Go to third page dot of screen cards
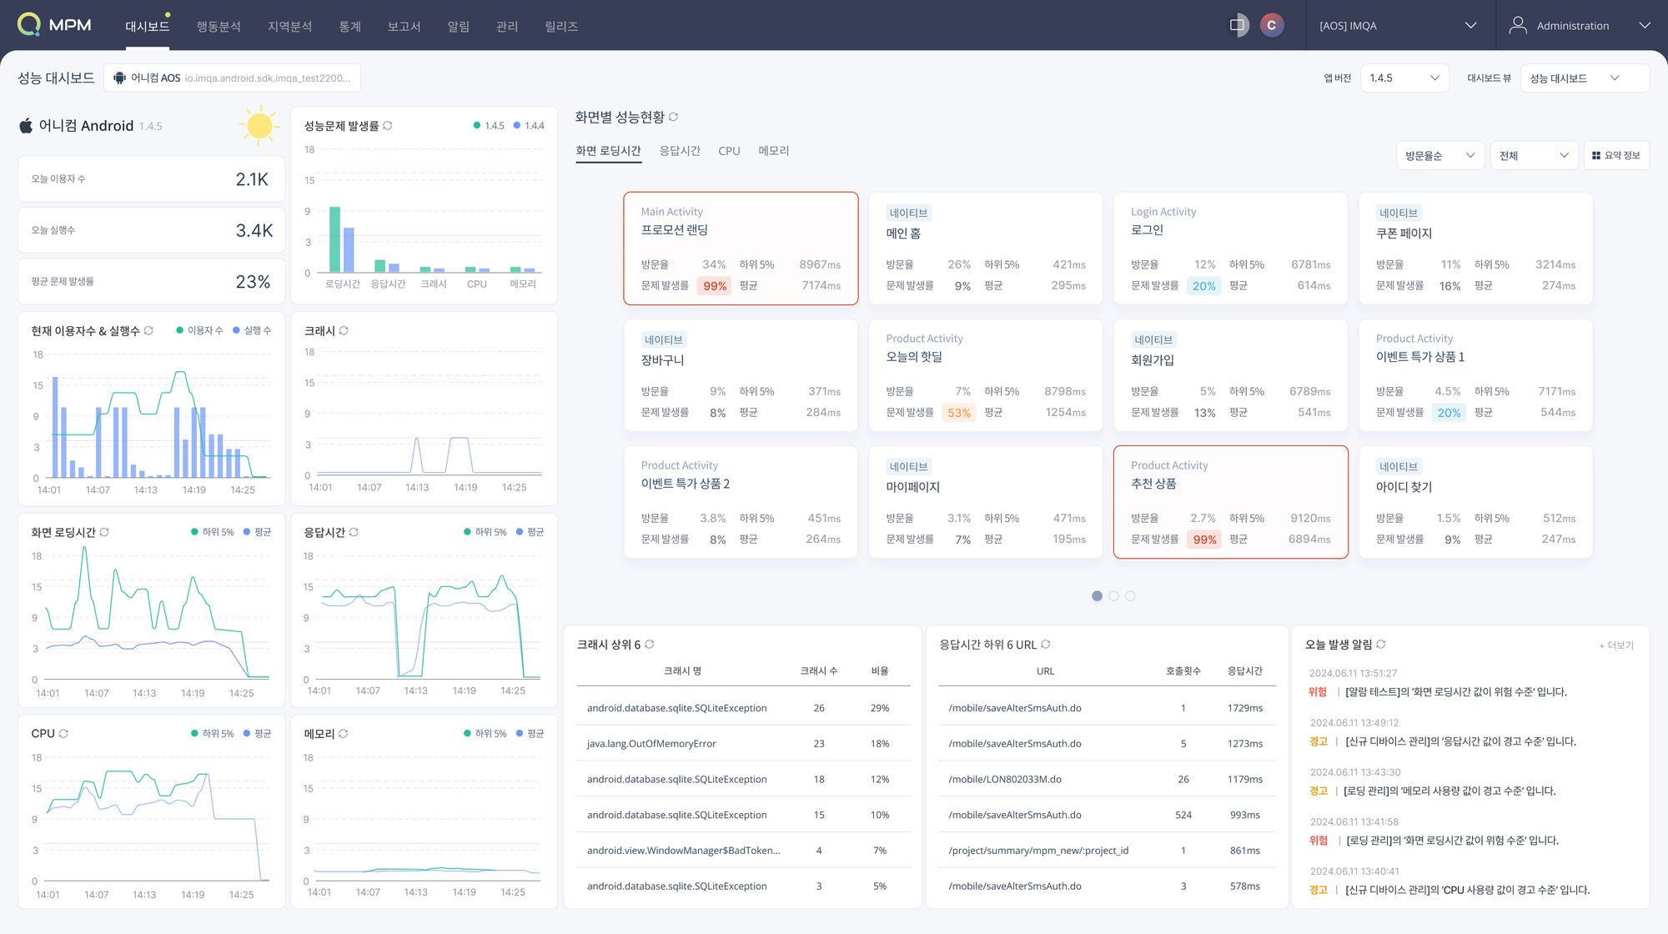The width and height of the screenshot is (1668, 934). [x=1130, y=596]
